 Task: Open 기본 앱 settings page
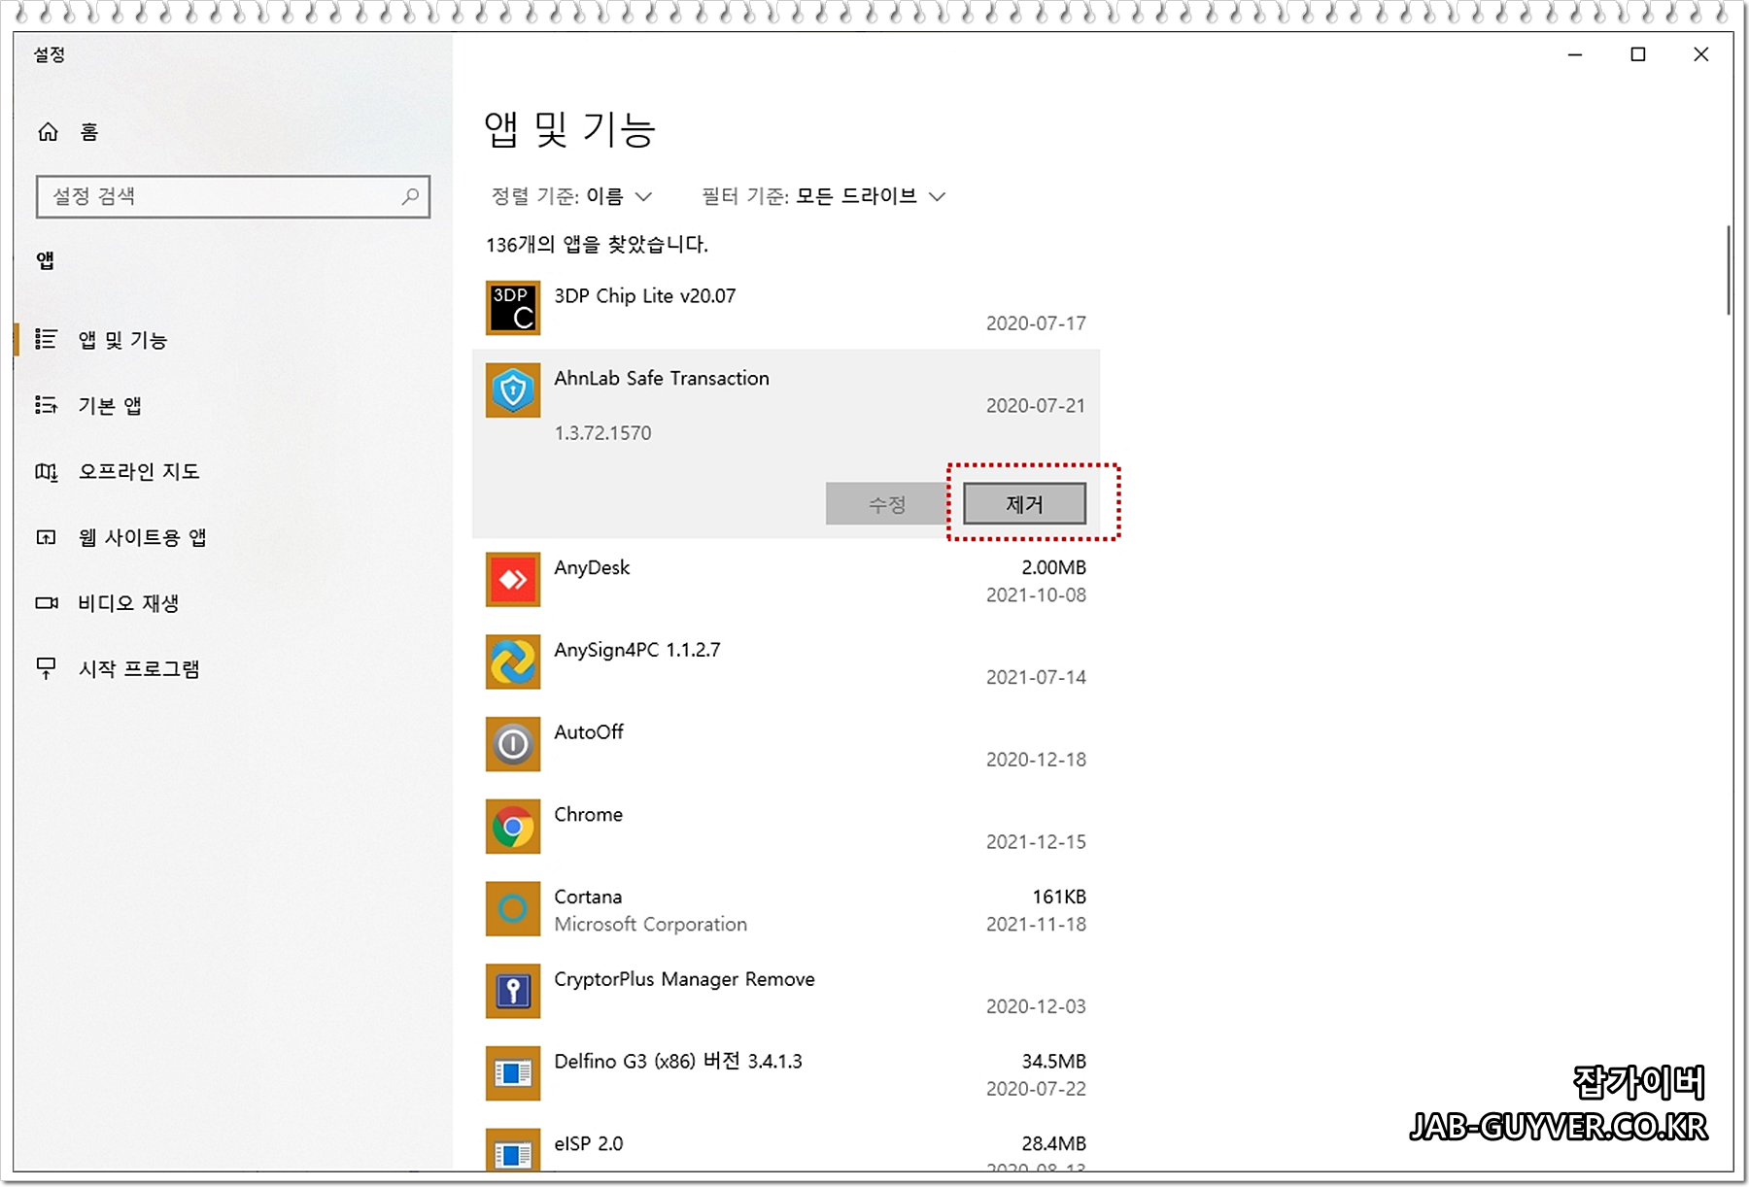(233, 405)
